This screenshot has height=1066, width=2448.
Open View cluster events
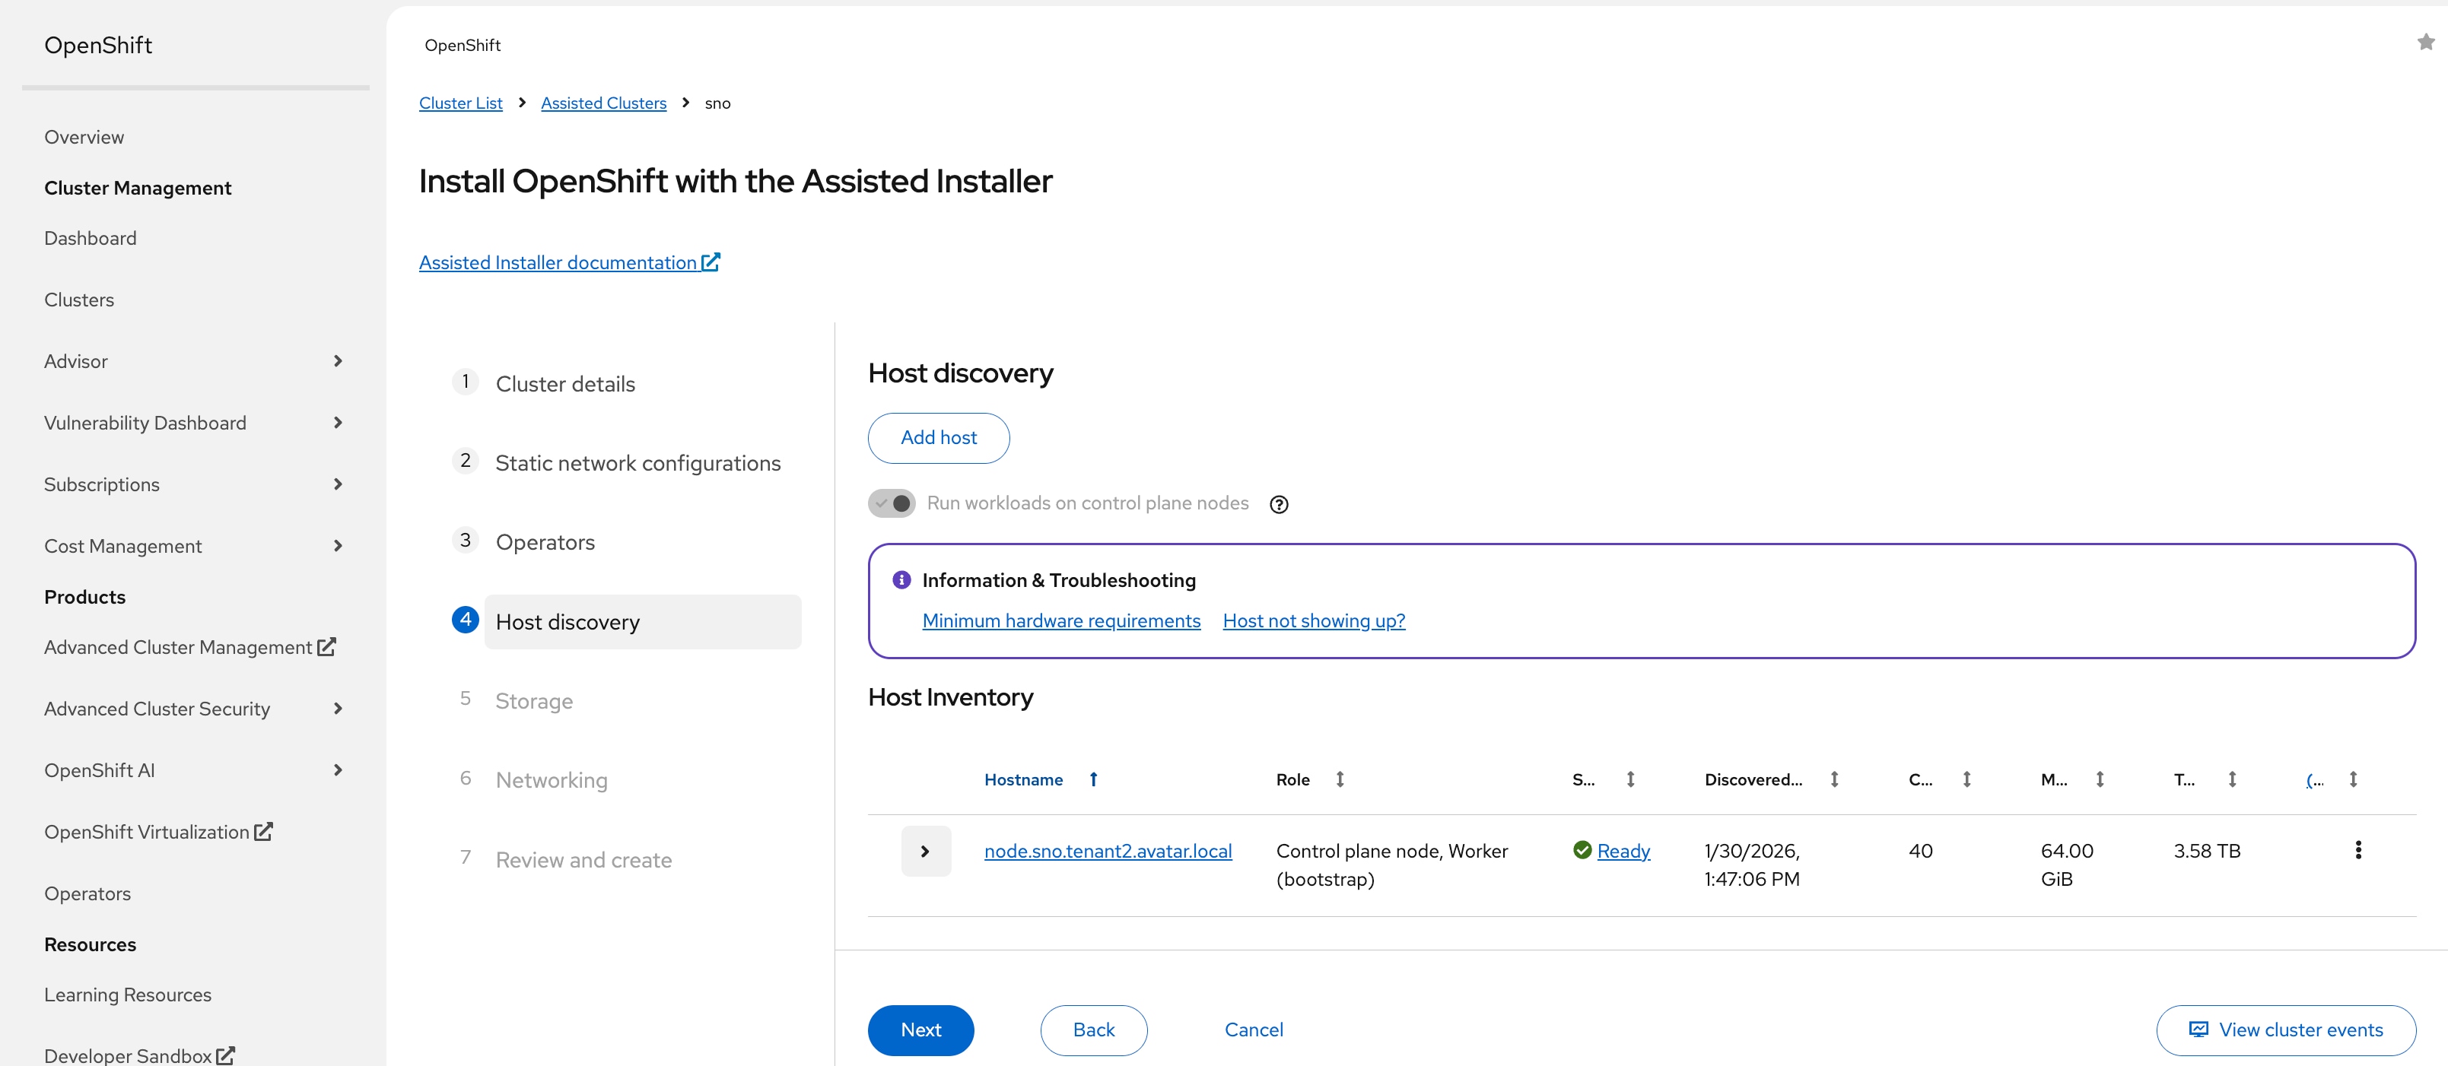click(x=2285, y=1030)
